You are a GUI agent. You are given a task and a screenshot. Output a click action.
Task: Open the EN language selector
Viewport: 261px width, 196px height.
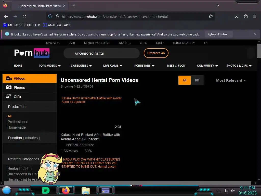[x=206, y=43]
